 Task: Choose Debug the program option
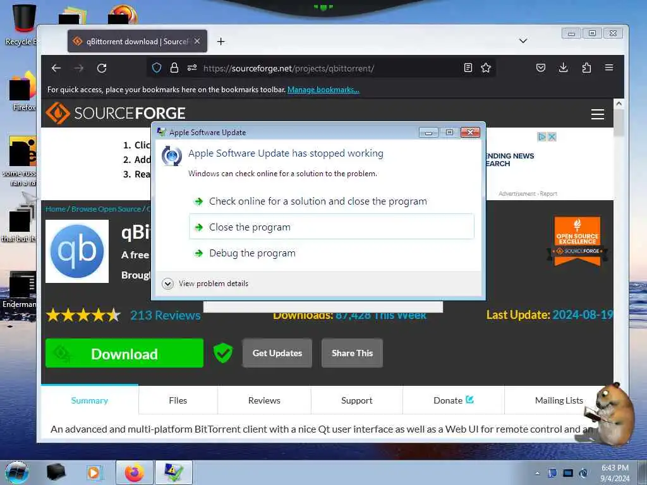tap(331, 253)
